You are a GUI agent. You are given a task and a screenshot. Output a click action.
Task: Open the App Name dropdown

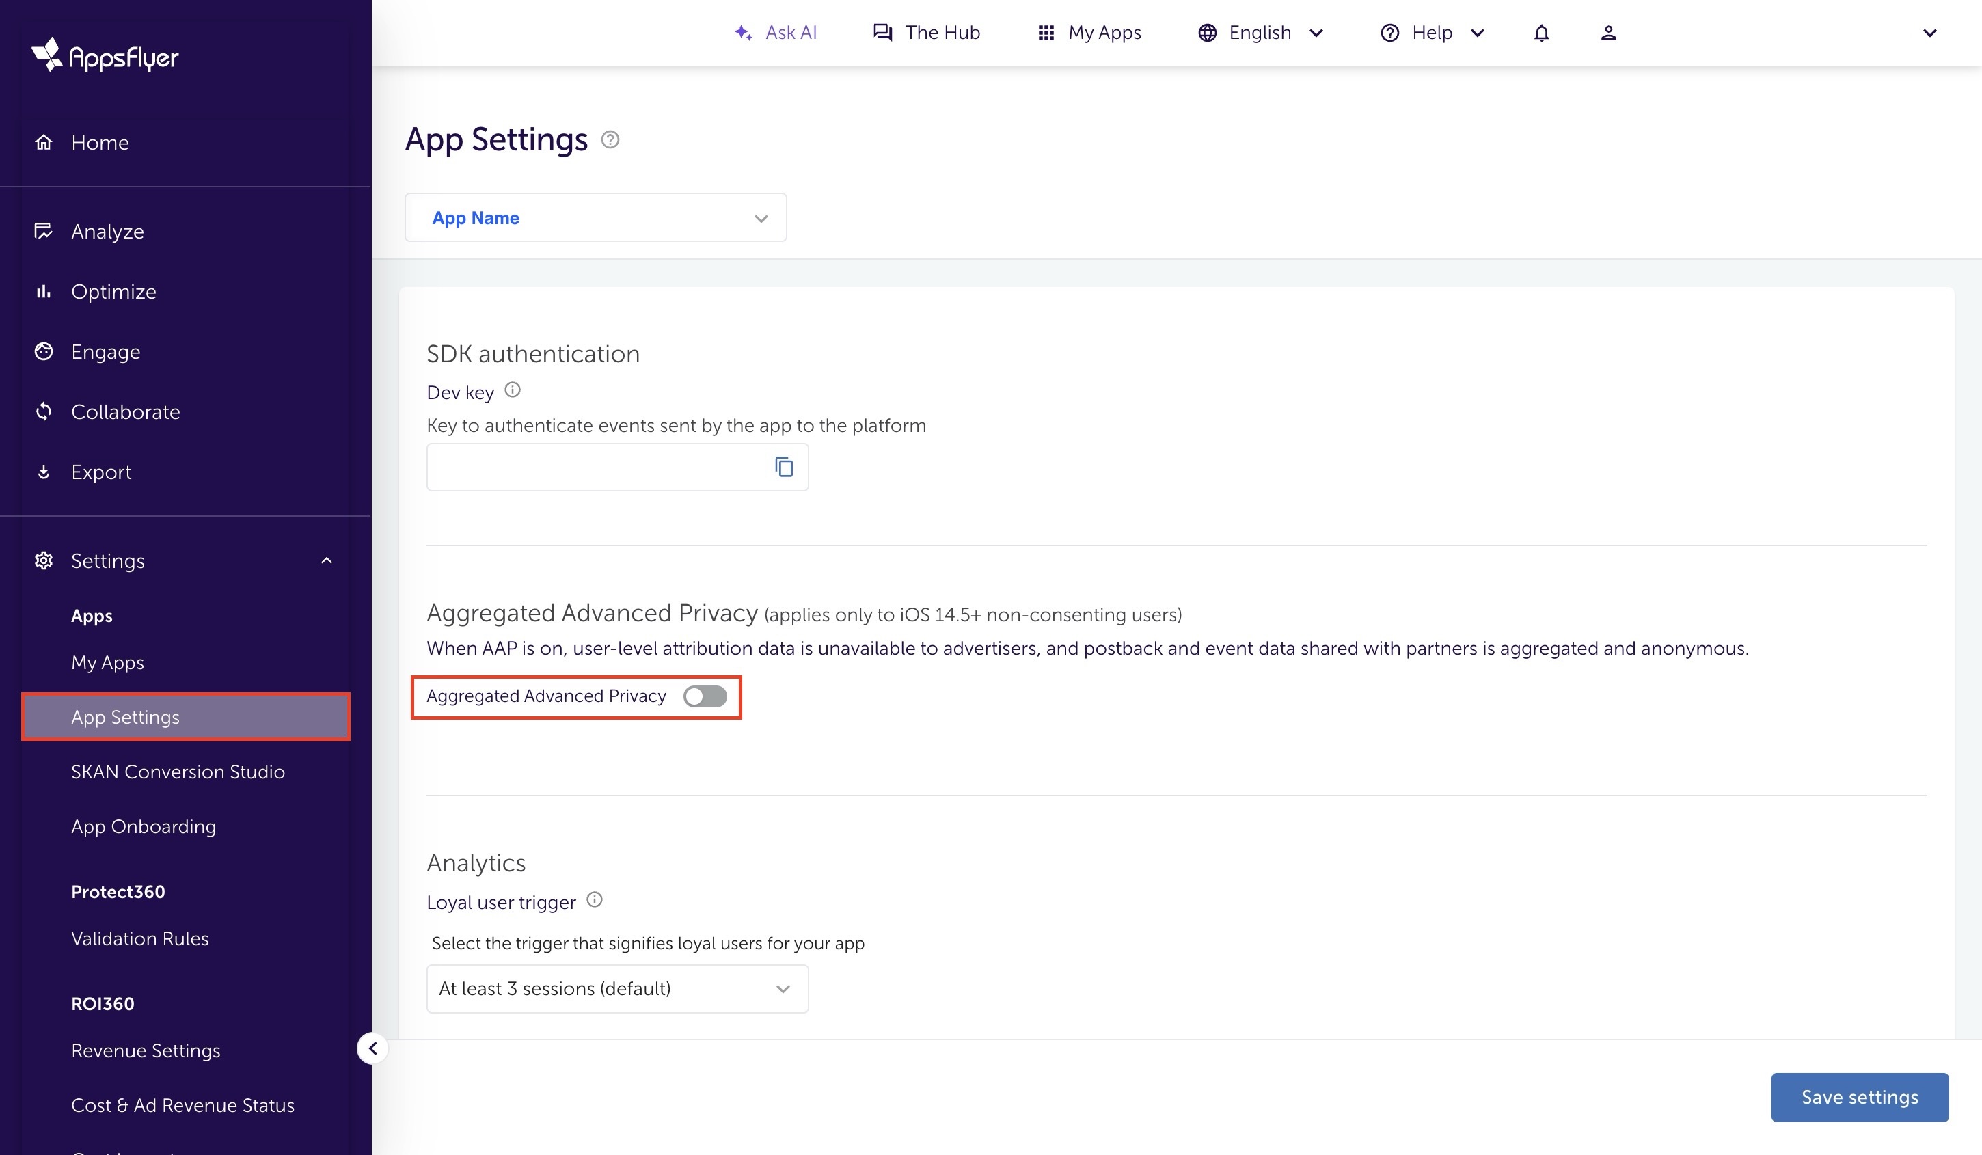[595, 218]
